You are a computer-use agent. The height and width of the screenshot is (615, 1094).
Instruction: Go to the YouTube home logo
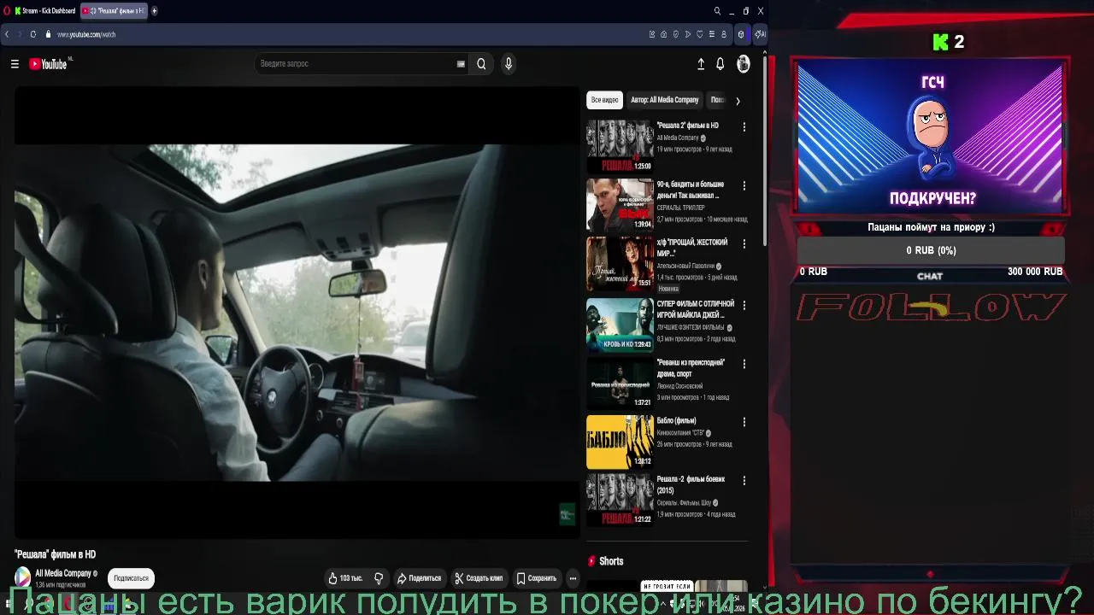[x=48, y=64]
